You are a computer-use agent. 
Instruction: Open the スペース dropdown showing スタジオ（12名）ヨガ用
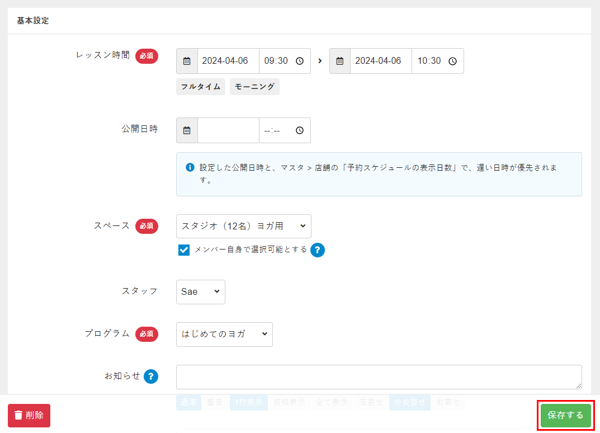(x=243, y=226)
